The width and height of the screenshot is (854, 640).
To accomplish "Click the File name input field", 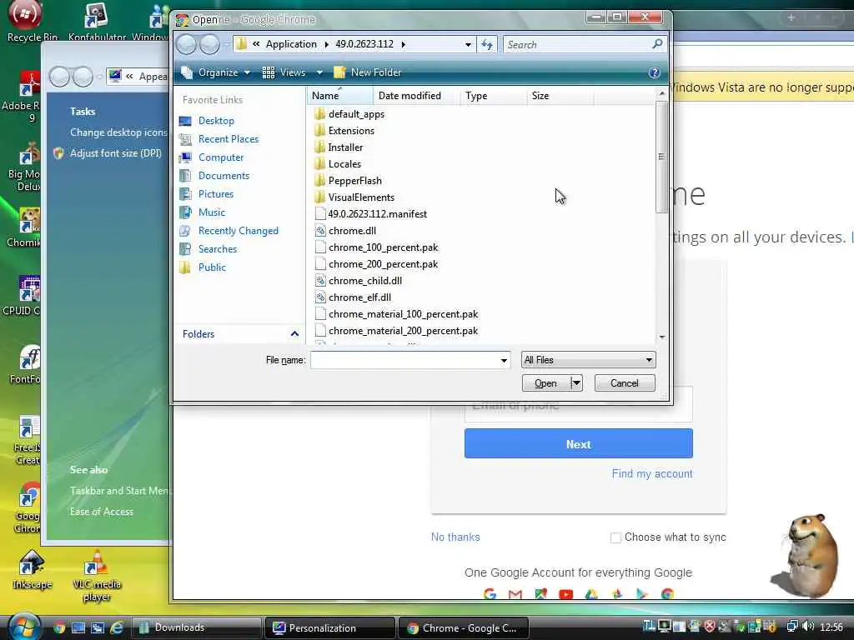I will click(404, 360).
